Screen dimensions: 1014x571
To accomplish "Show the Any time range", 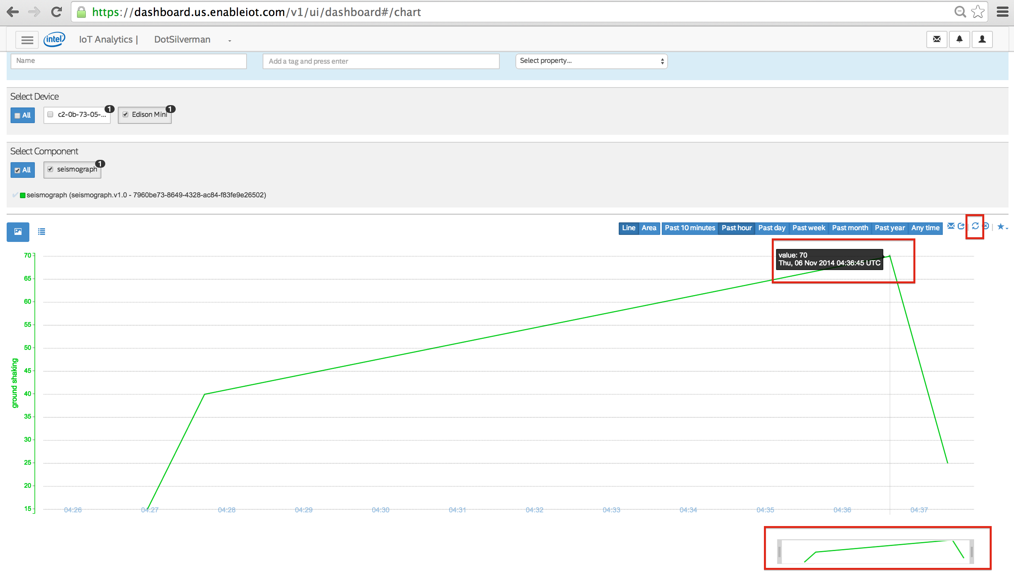I will click(x=926, y=228).
